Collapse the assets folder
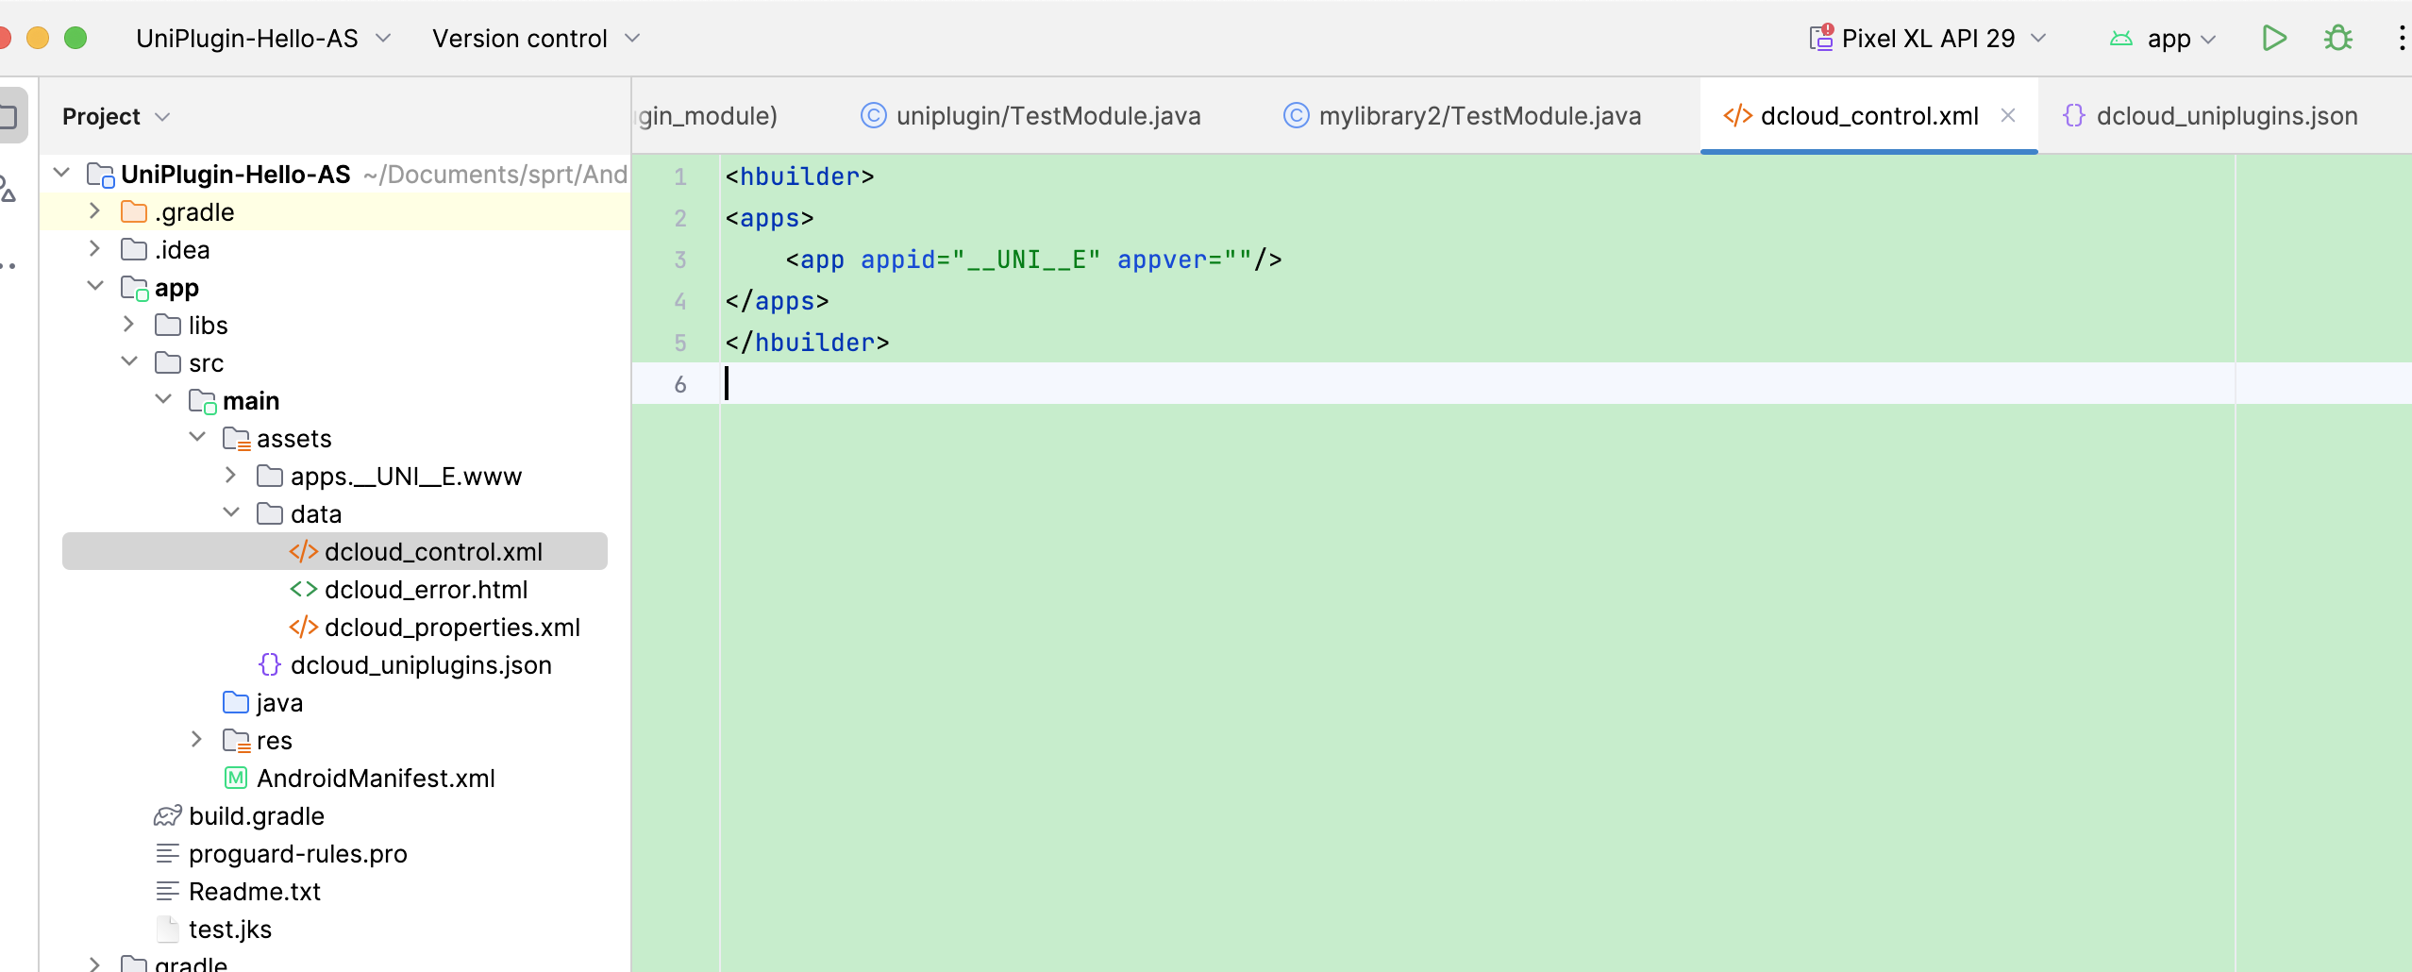This screenshot has height=972, width=2412. 197,438
